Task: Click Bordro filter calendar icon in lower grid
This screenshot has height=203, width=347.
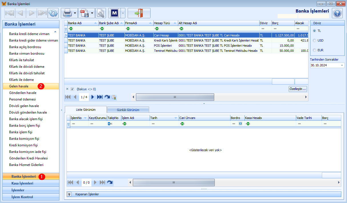Action: coord(240,124)
